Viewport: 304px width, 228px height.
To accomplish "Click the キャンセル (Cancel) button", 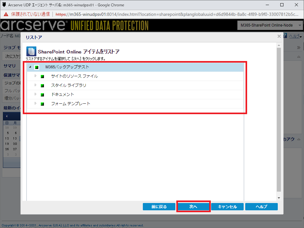I will 227,206.
